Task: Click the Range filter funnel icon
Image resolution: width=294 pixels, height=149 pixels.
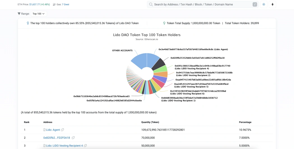Action: point(19,14)
